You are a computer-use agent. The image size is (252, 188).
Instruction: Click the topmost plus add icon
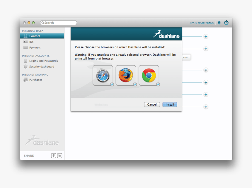[x=206, y=36]
